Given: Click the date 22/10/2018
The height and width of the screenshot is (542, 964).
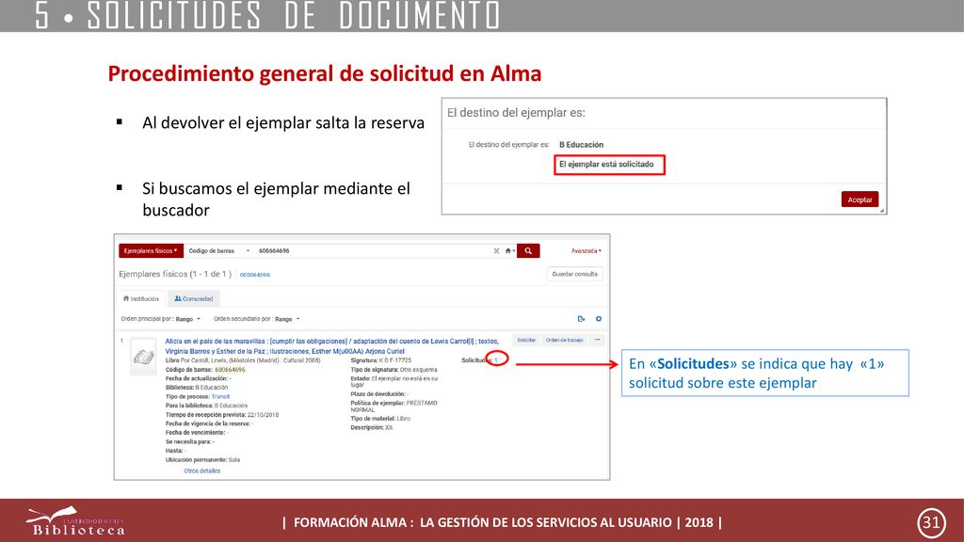Looking at the screenshot, I should pyautogui.click(x=264, y=415).
